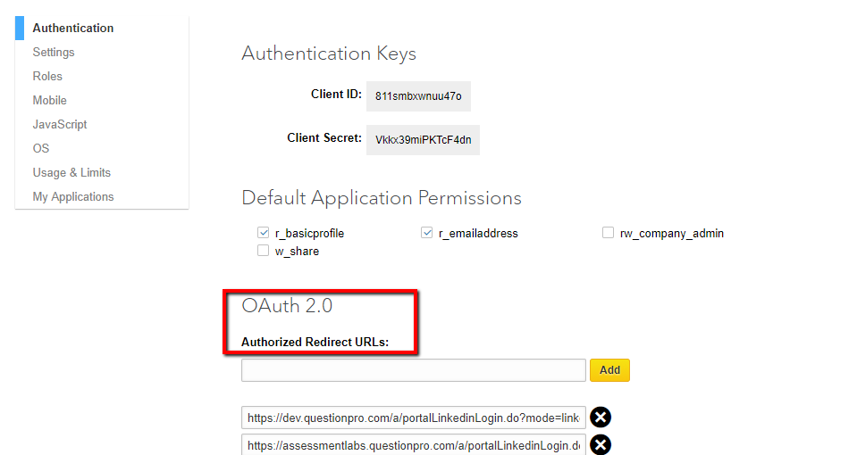Click the yellow Add button

coord(609,369)
